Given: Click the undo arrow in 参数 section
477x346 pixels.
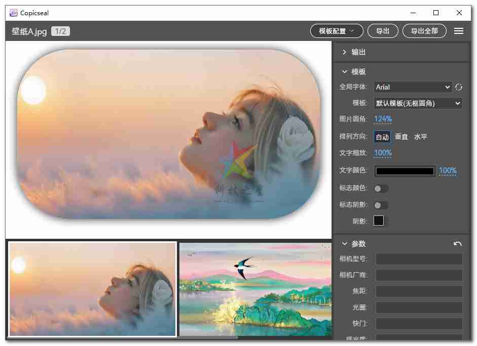Looking at the screenshot, I should (x=458, y=244).
